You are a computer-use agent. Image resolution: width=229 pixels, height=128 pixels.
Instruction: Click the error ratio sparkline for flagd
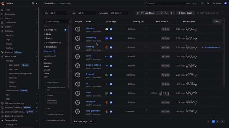pos(165,93)
